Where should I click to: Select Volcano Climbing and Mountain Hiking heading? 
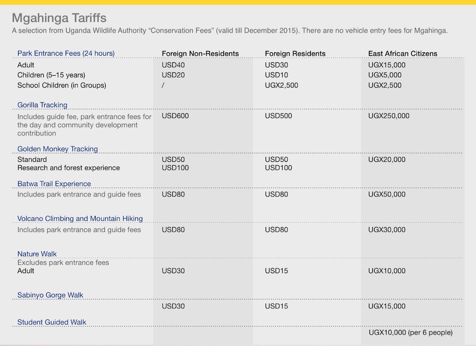pyautogui.click(x=80, y=218)
